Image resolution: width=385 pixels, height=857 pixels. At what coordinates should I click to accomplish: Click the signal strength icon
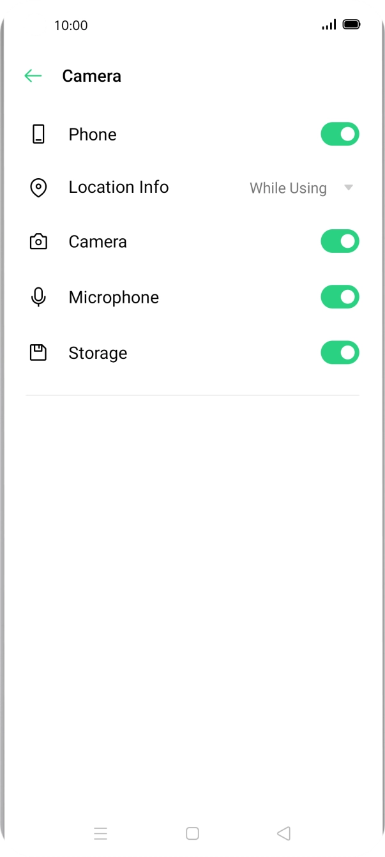[x=328, y=26]
